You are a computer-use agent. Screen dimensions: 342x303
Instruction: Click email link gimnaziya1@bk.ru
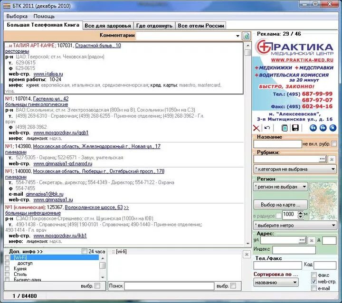point(45,194)
